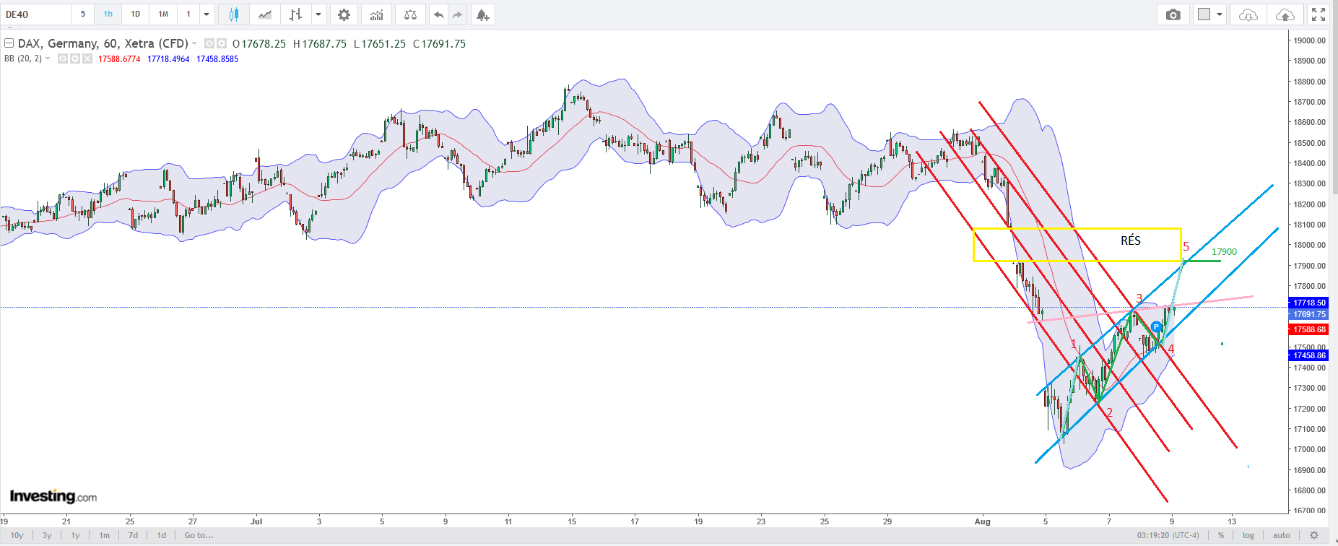Enter fullscreen chart mode

pyautogui.click(x=1319, y=14)
